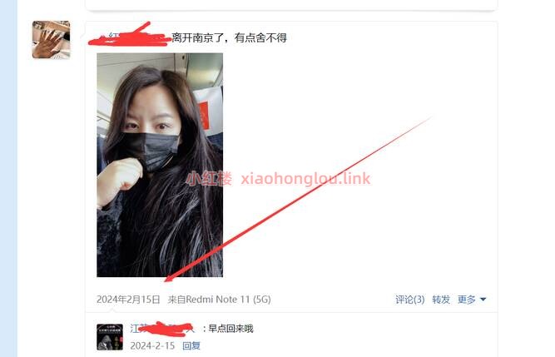Open the commenter's dark profile avatar
555x357 pixels.
[x=110, y=337]
